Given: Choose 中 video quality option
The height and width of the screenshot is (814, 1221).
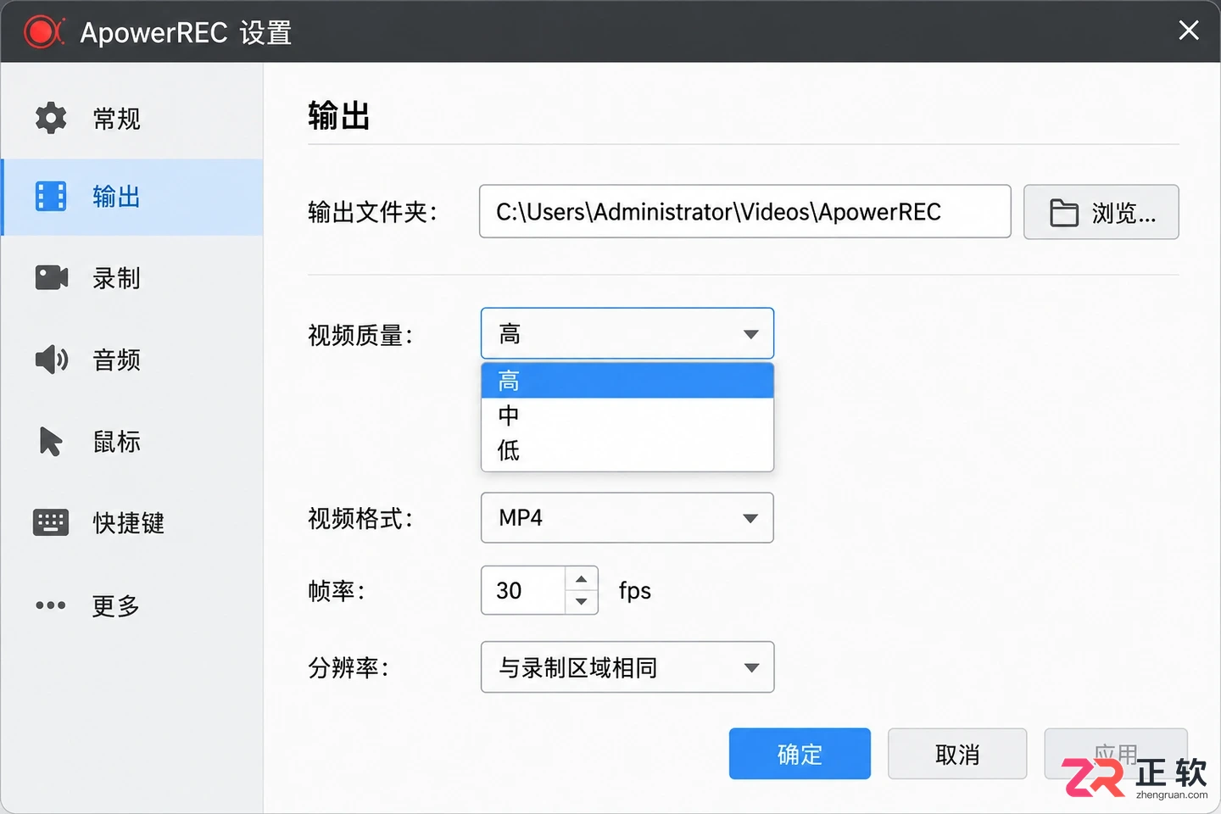Looking at the screenshot, I should 627,415.
